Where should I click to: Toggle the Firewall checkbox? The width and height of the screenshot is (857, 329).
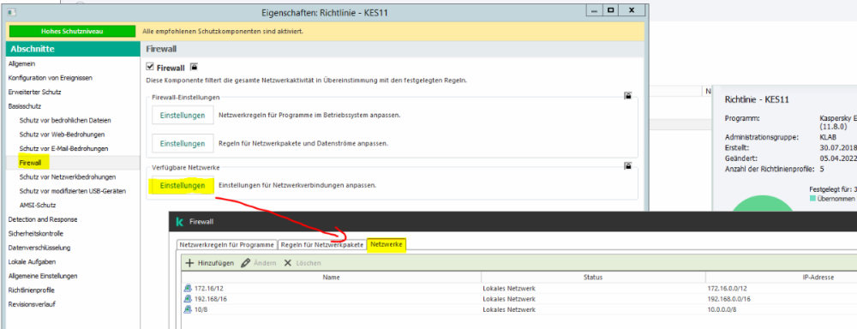point(150,67)
